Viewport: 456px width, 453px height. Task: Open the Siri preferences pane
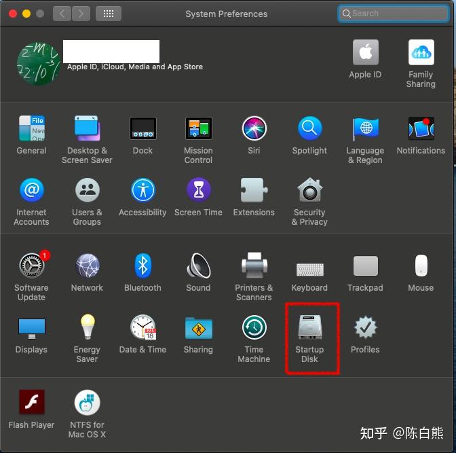(x=254, y=128)
